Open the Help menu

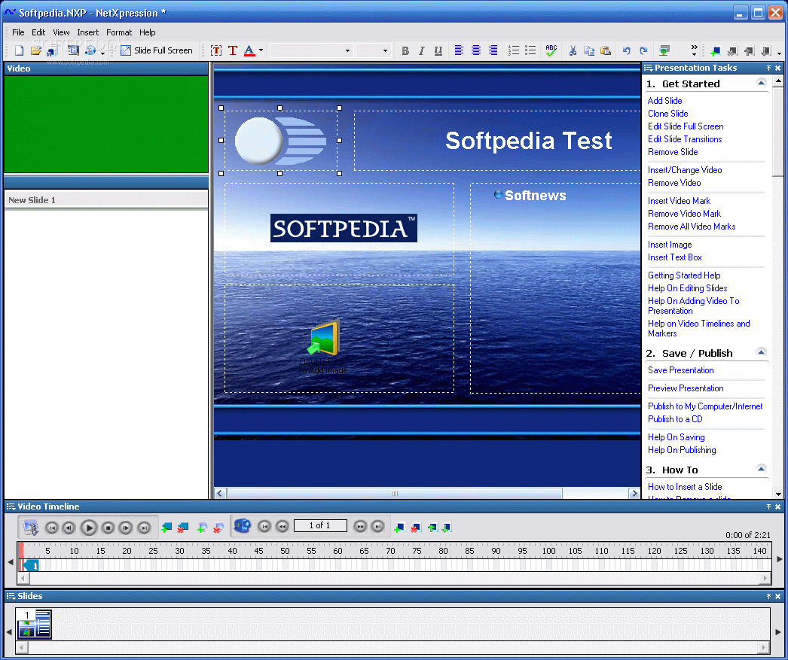[x=147, y=32]
